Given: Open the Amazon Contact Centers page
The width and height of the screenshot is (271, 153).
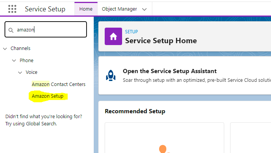Looking at the screenshot, I should [59, 84].
